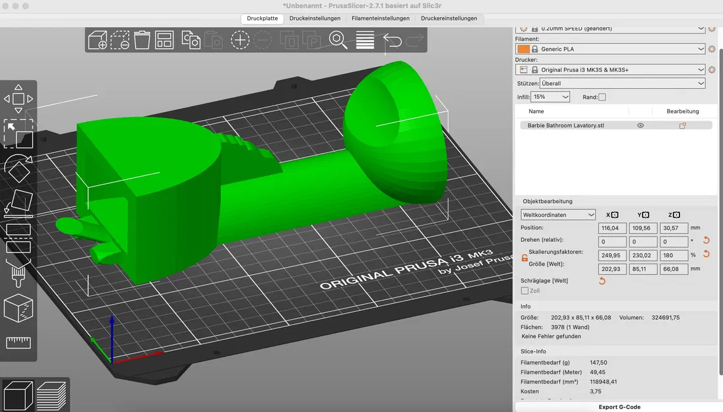
Task: Activate the Place on face tool
Action: point(18,203)
